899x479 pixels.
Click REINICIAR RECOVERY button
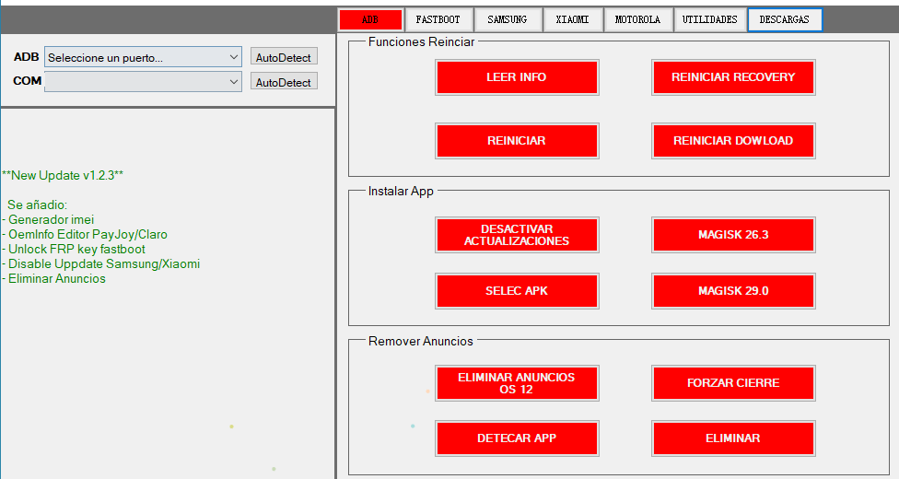click(733, 77)
